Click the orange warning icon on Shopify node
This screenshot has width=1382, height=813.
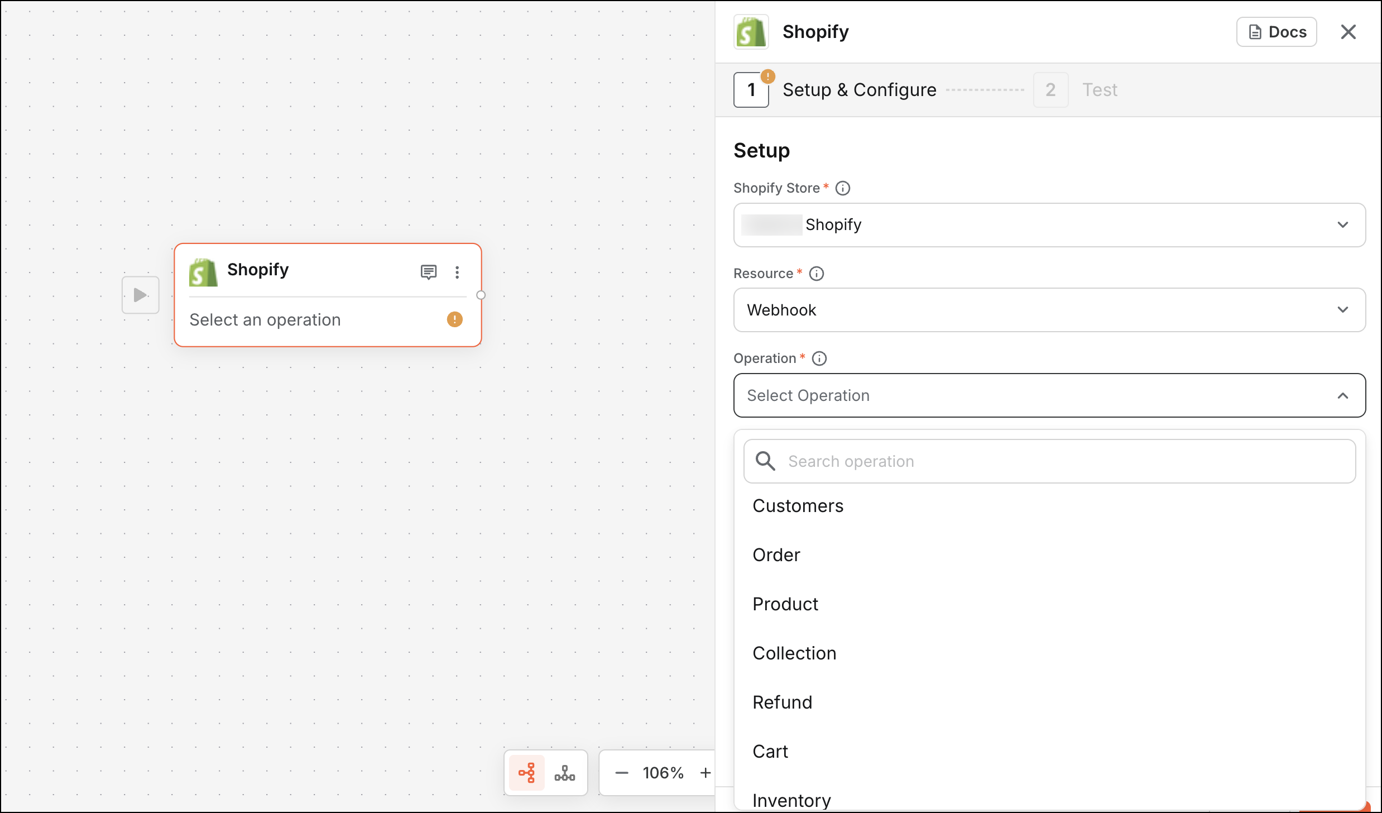click(x=455, y=319)
